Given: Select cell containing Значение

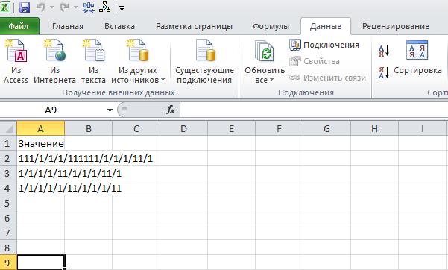Looking at the screenshot, I should (x=41, y=143).
